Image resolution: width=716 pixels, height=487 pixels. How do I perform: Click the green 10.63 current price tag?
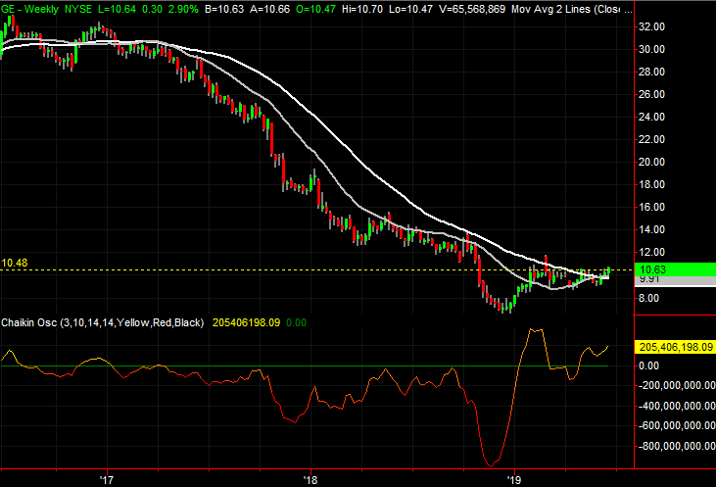coord(676,269)
